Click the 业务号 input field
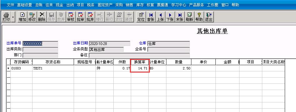The image size is (296, 112). click(x=168, y=49)
